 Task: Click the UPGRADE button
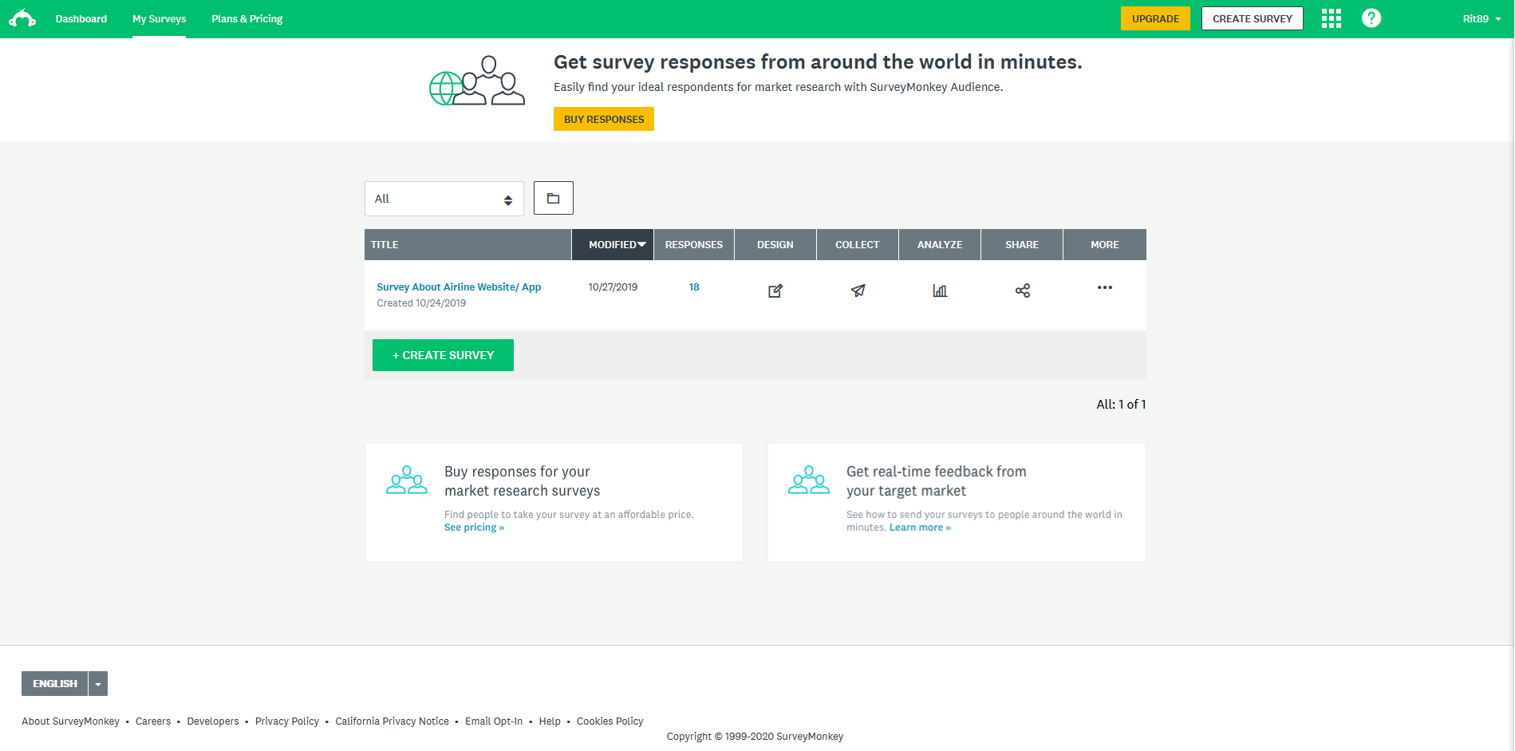[1155, 18]
